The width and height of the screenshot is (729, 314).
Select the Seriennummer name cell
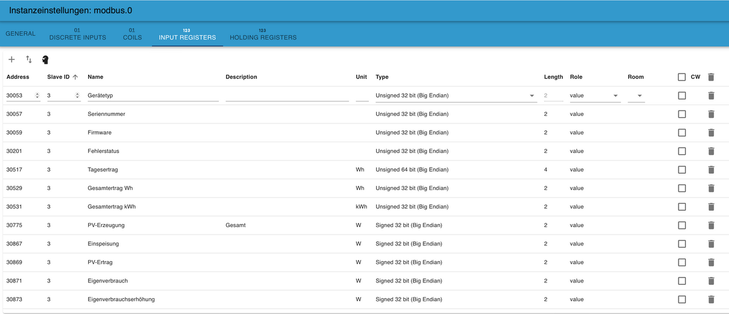click(106, 114)
